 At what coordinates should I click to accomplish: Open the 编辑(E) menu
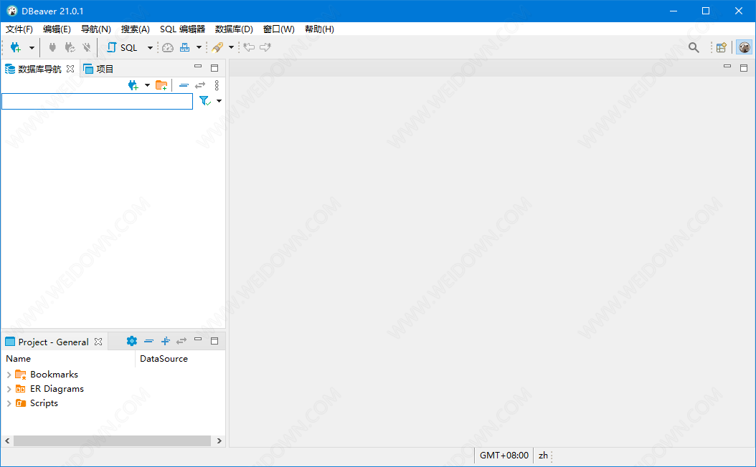click(57, 29)
